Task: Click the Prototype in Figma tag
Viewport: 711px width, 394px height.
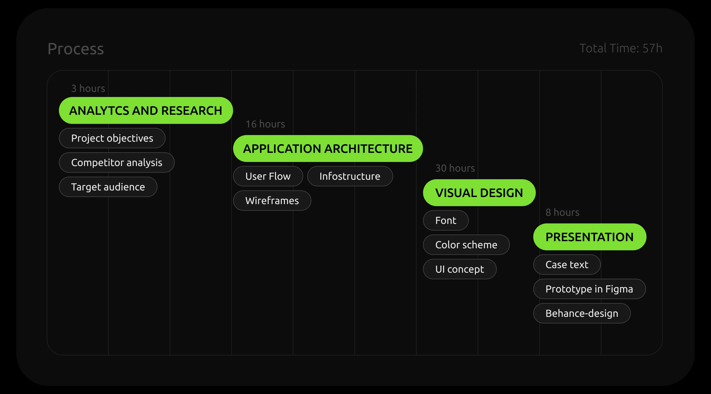Action: pyautogui.click(x=589, y=289)
